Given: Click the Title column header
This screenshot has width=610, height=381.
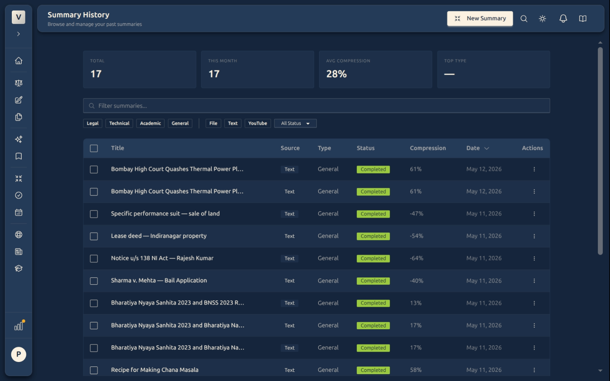Looking at the screenshot, I should tap(117, 148).
